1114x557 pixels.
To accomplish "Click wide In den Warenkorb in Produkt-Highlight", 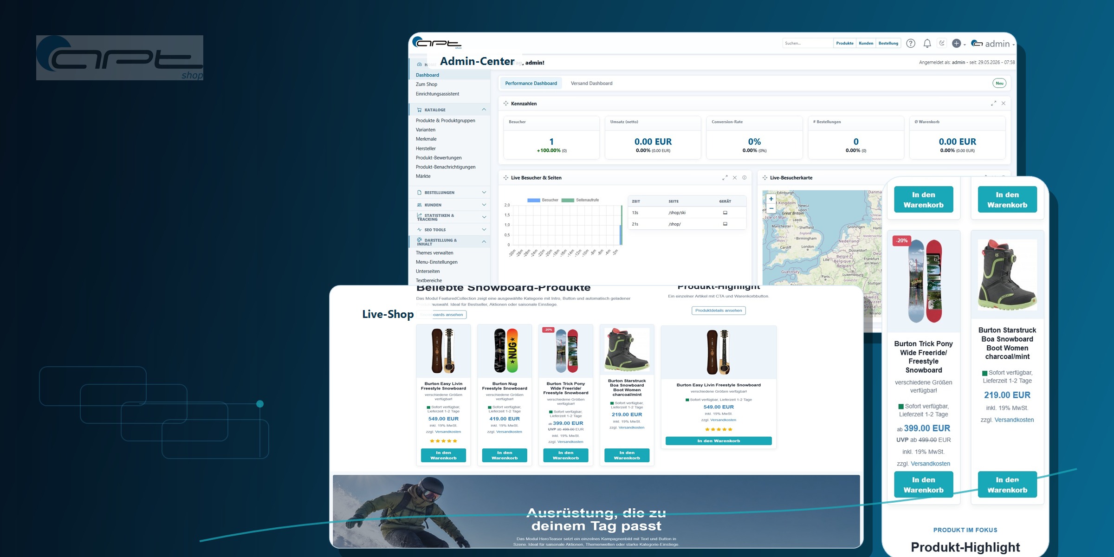I will pyautogui.click(x=719, y=441).
